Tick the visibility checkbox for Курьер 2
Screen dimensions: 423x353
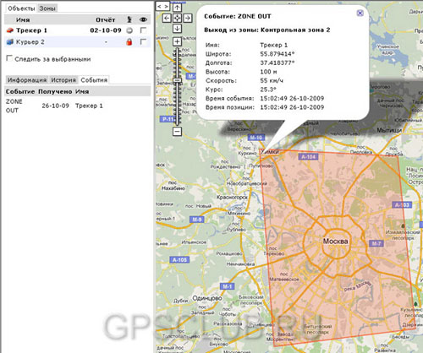click(143, 42)
